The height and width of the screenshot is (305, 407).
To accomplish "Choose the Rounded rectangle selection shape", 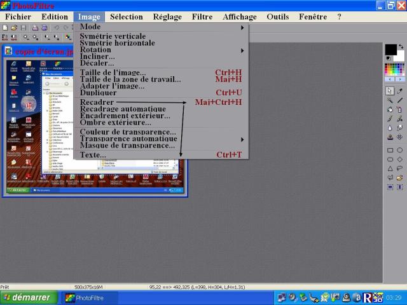I will [390, 159].
